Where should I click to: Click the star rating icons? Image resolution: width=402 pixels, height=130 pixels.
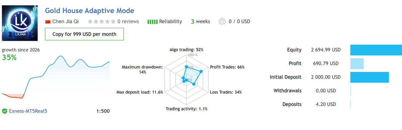[102, 21]
